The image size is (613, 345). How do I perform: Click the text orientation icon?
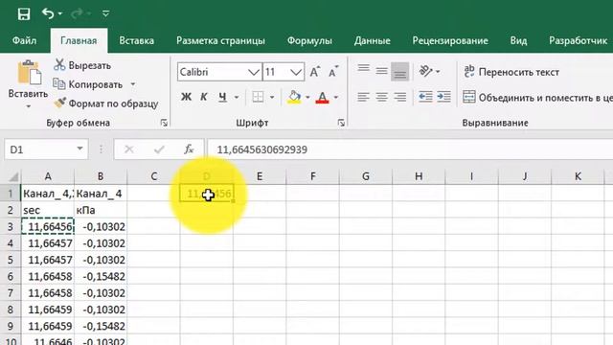(426, 71)
